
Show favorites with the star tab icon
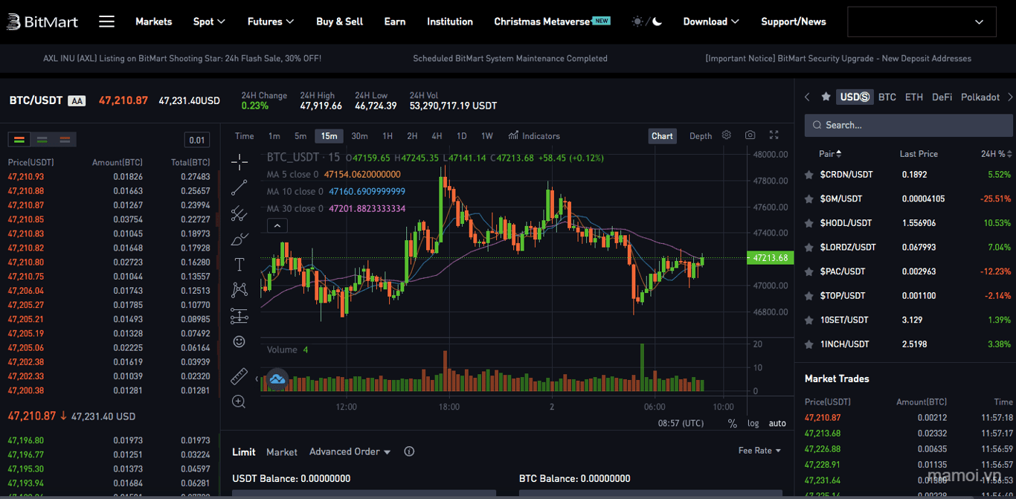pyautogui.click(x=826, y=97)
